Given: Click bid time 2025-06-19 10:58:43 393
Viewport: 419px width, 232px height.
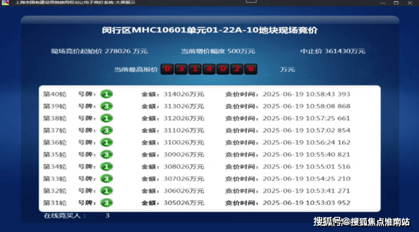Looking at the screenshot, I should point(306,94).
